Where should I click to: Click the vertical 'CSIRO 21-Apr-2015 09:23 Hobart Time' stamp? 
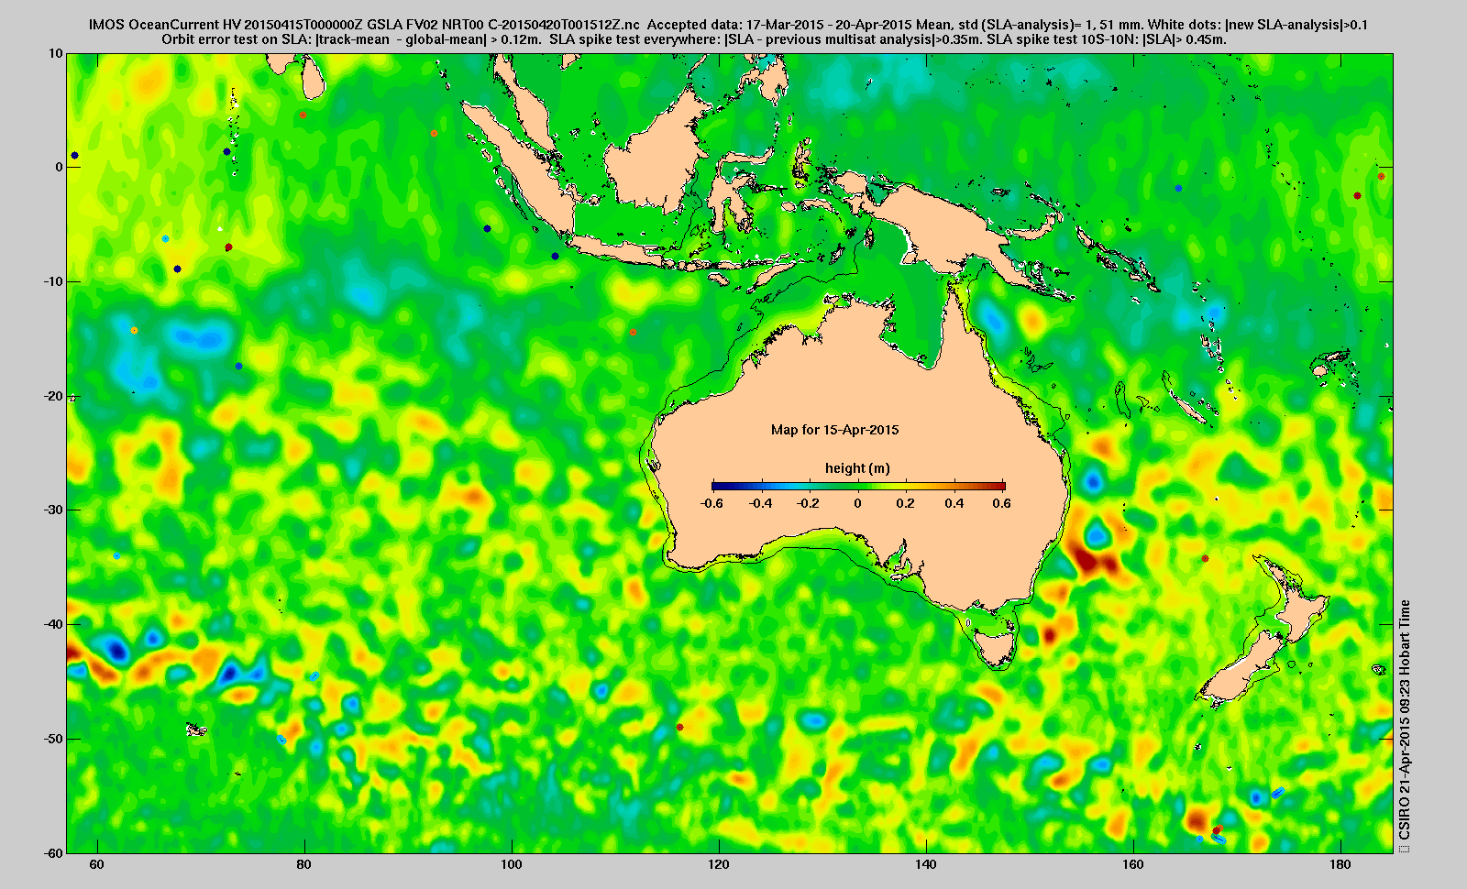click(1405, 720)
